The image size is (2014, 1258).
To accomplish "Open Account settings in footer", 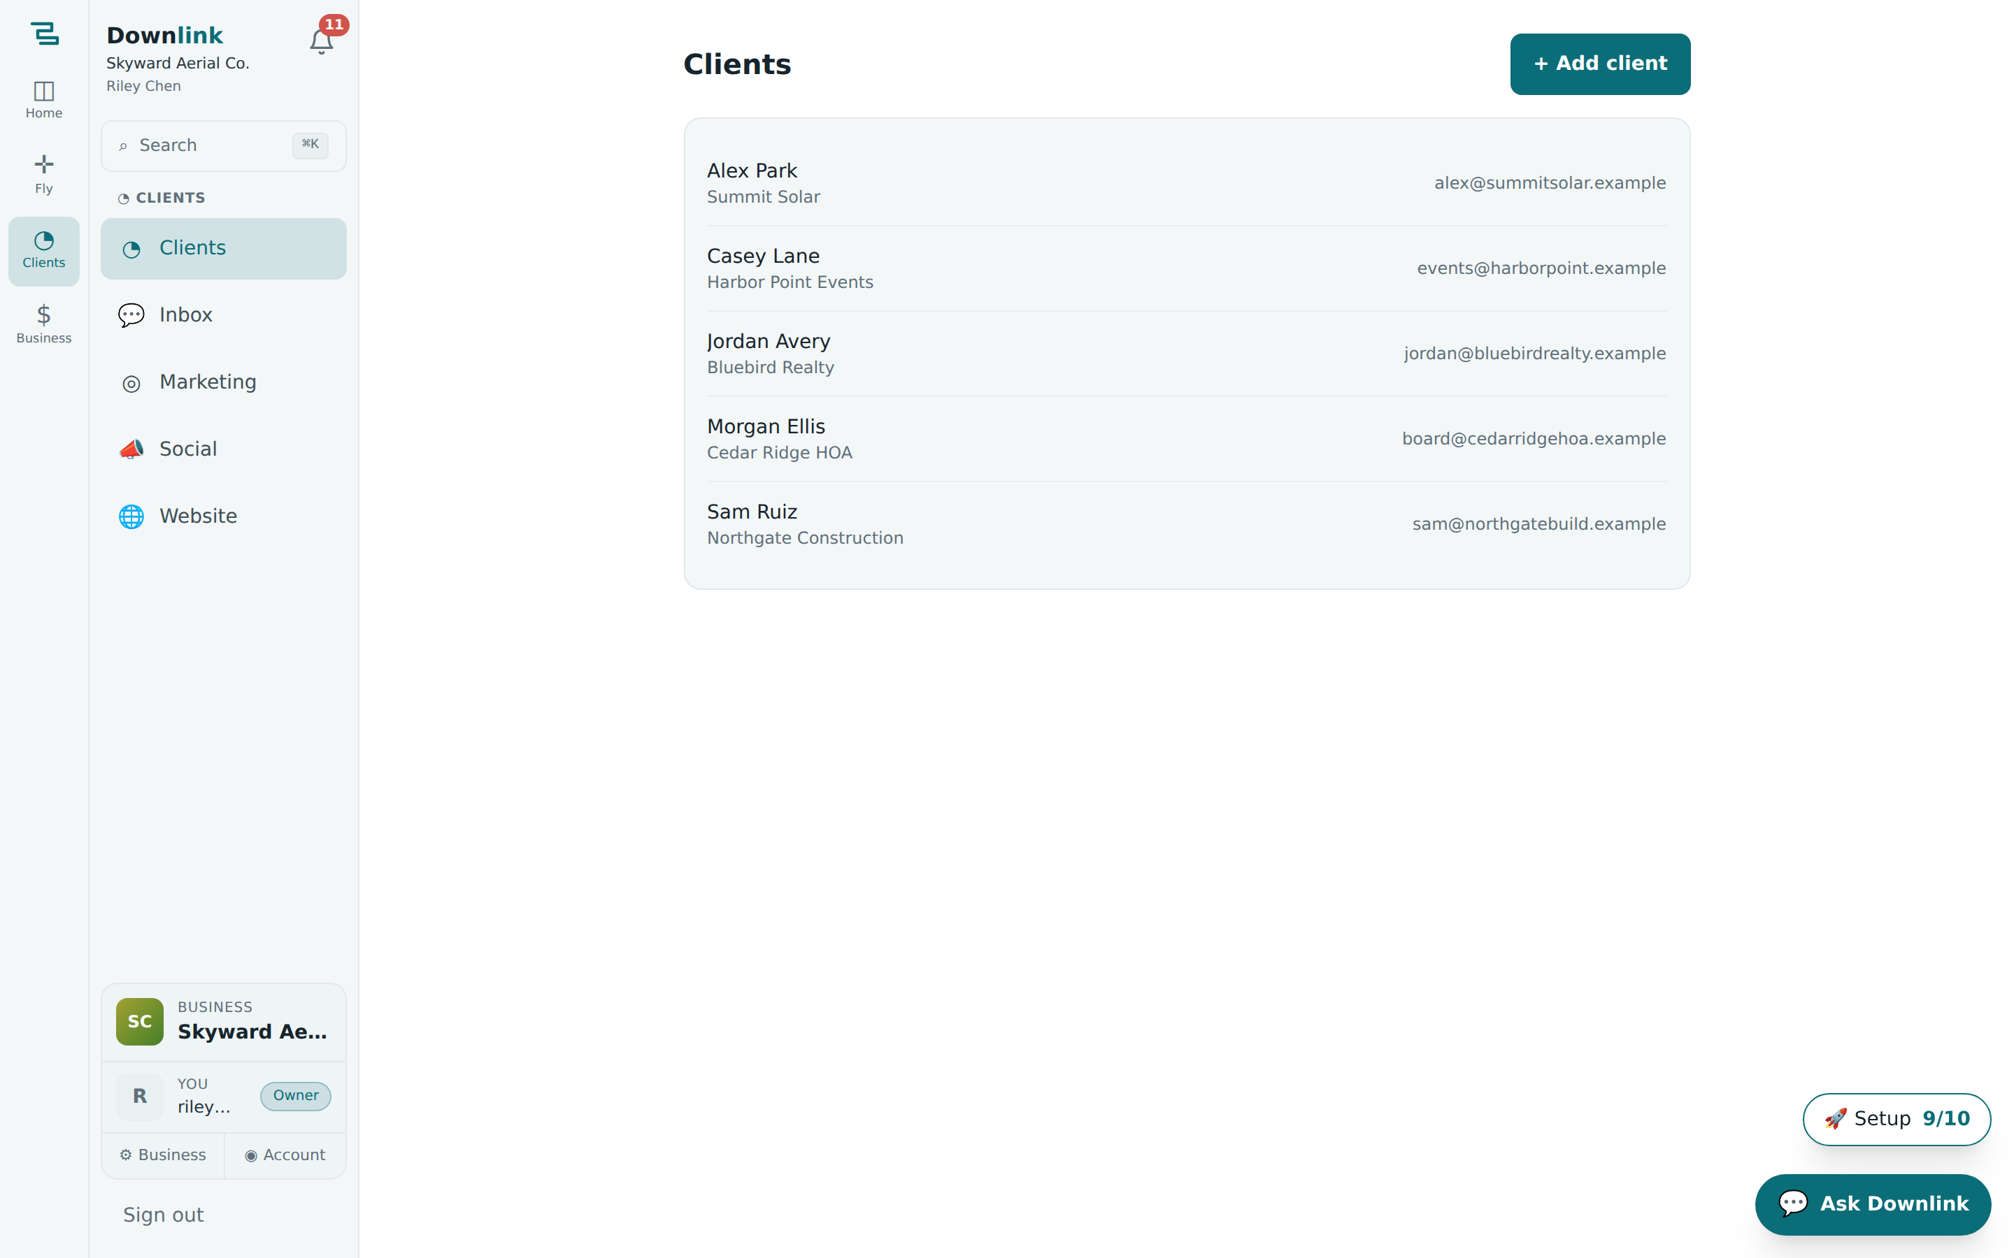I will [285, 1156].
